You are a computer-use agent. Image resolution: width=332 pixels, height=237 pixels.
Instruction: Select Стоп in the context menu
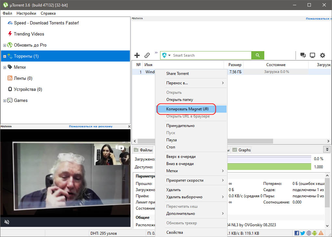point(191,147)
